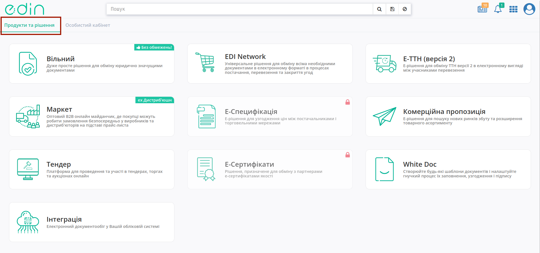Image resolution: width=540 pixels, height=253 pixels.
Task: Click the Е-Сертифікати description text
Action: pos(273,174)
